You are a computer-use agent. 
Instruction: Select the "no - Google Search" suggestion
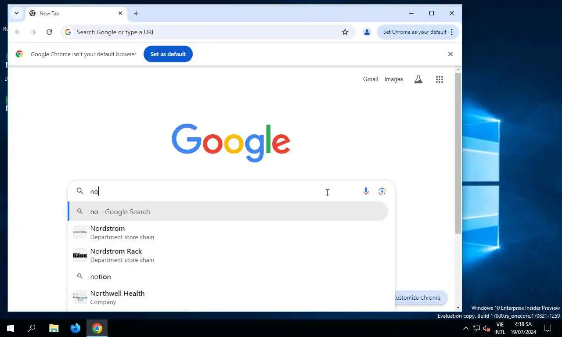228,212
